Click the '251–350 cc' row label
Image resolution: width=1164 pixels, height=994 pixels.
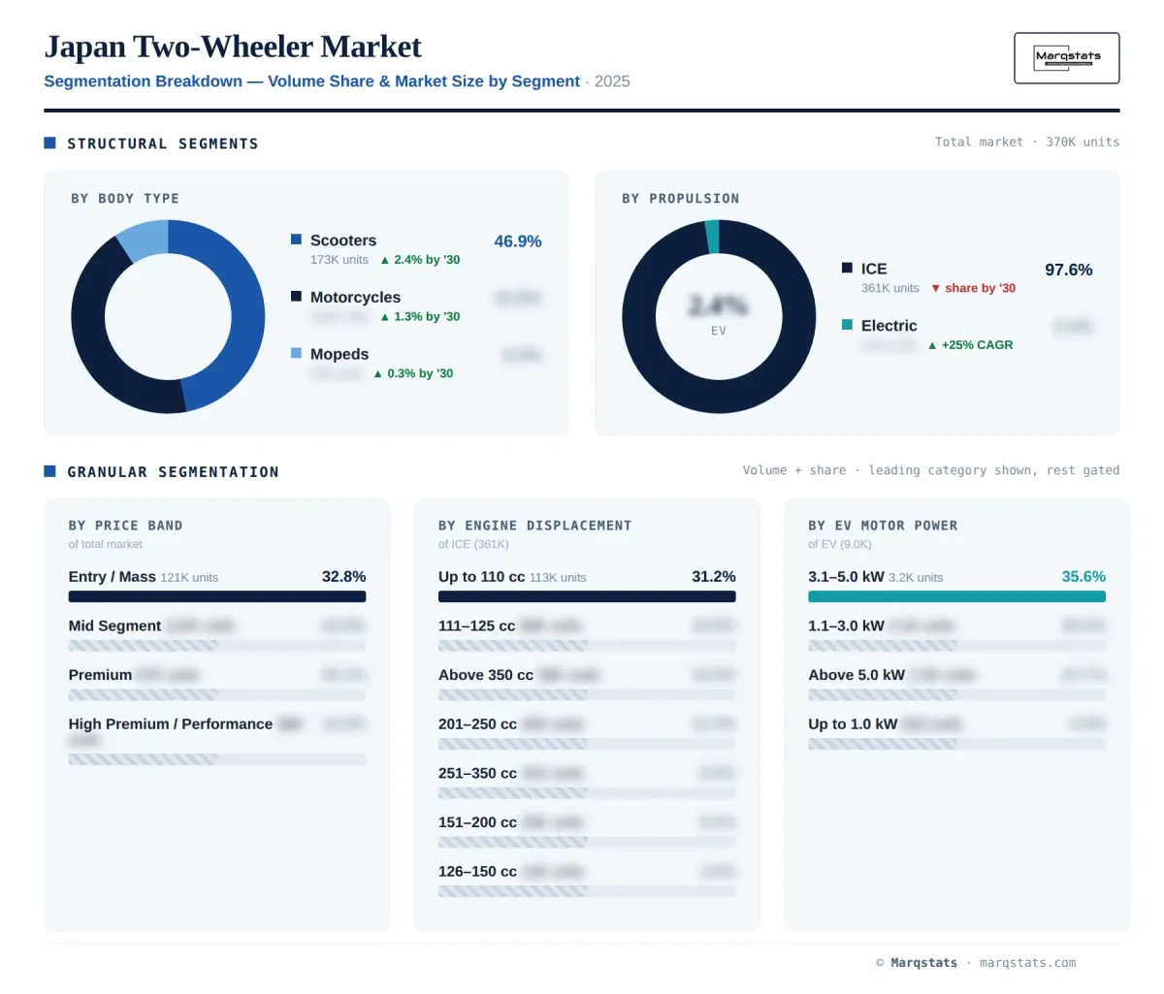[477, 774]
